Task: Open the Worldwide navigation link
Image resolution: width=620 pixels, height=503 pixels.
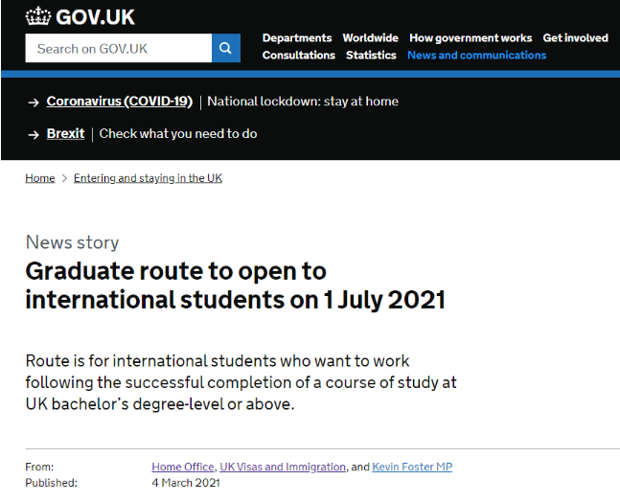Action: (x=370, y=38)
